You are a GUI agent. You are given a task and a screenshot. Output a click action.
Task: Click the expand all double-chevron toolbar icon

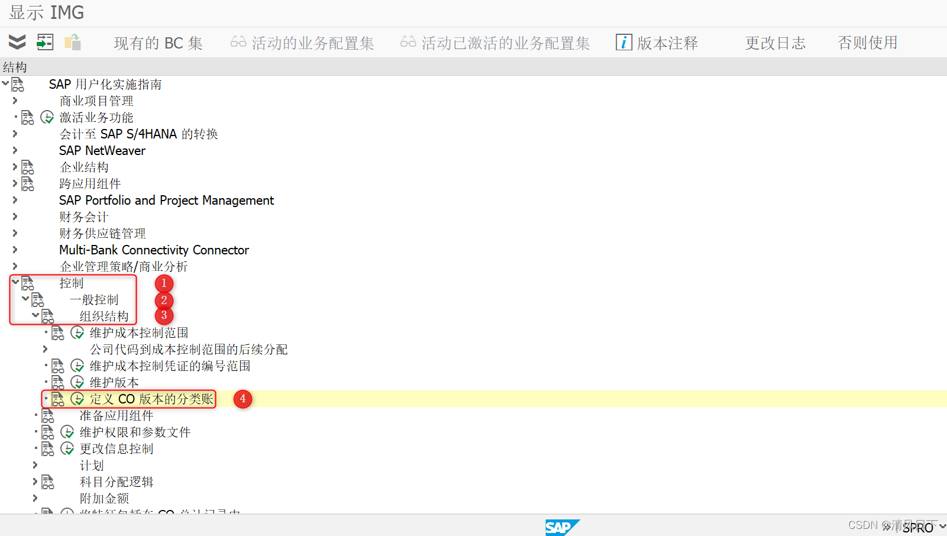coord(17,42)
